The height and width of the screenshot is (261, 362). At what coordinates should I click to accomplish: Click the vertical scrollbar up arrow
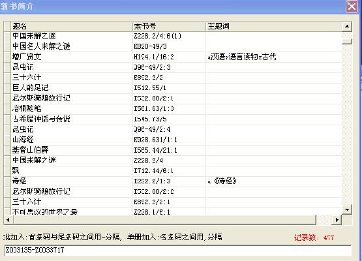[x=347, y=26]
